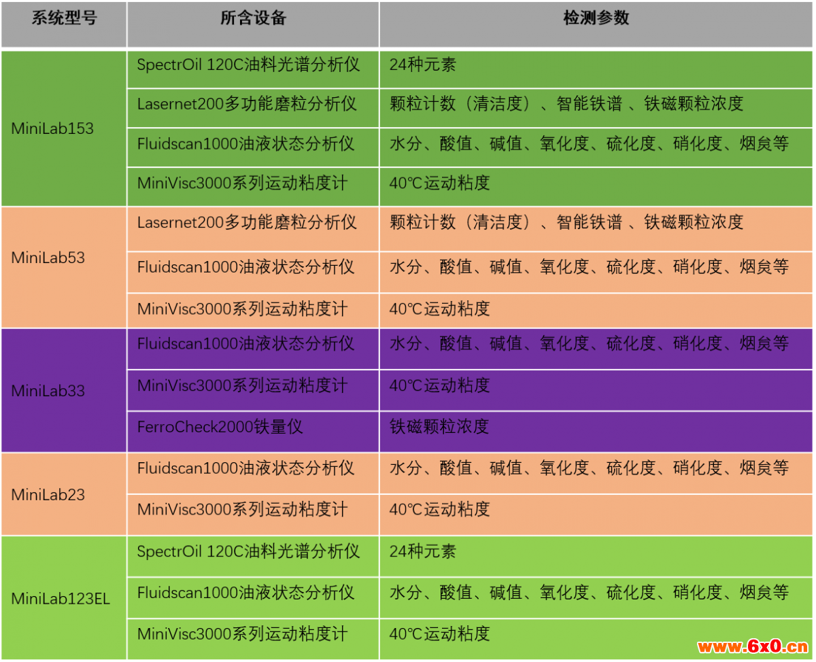The width and height of the screenshot is (816, 662).
Task: Click MiniVisc3000系列运动粘度计 in purple MiniLab33 group
Action: [x=253, y=390]
